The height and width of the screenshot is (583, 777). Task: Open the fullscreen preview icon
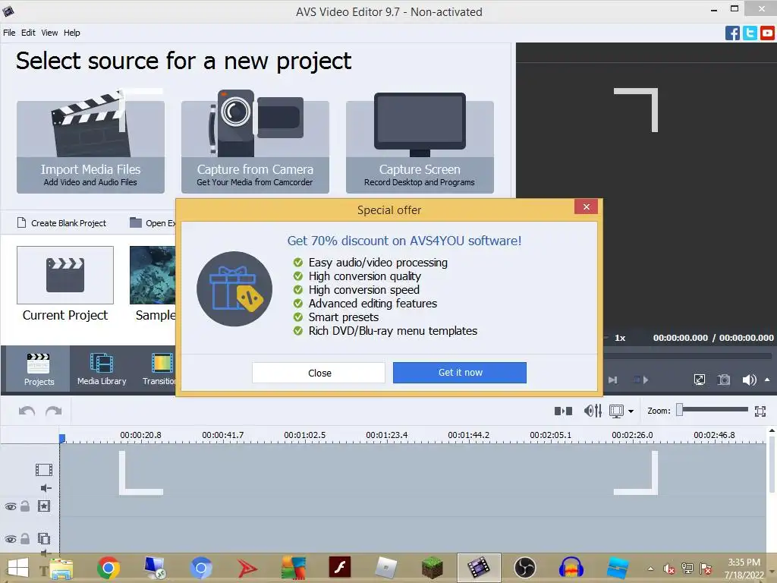[x=699, y=380]
